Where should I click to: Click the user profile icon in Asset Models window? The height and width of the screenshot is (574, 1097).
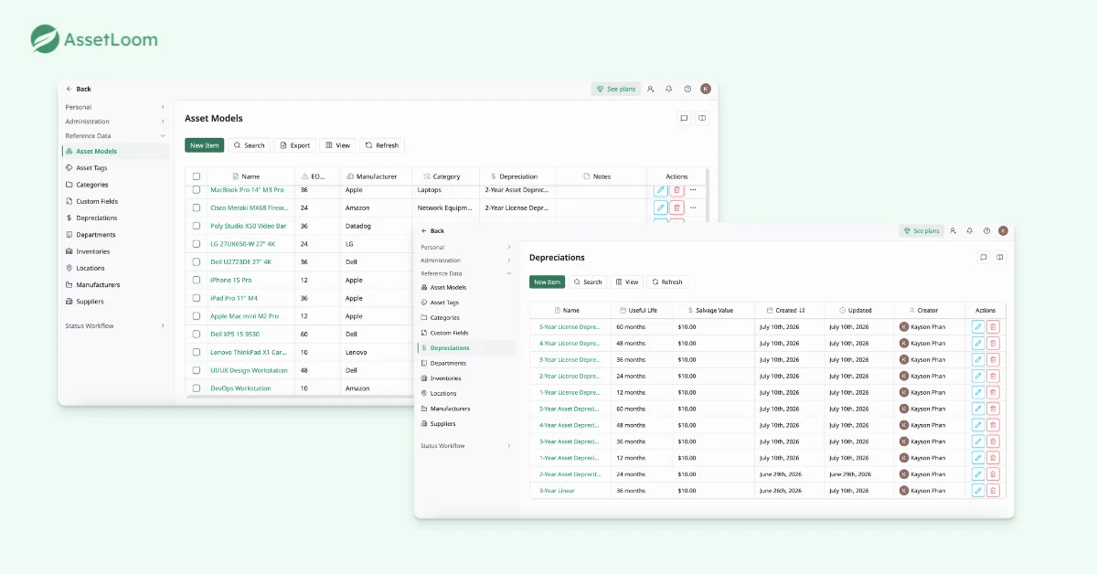point(651,89)
